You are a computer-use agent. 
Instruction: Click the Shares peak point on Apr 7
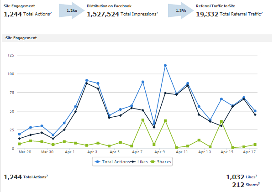coord(143,120)
